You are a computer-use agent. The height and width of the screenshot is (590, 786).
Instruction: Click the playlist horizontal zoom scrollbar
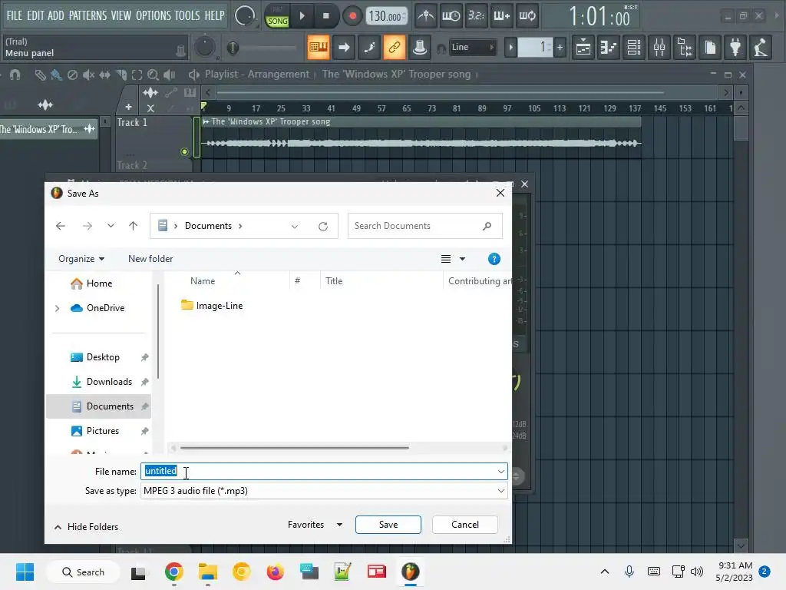pos(440,93)
